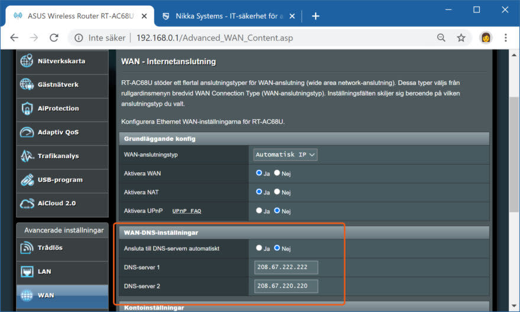Click the zoom magnifier icon in address bar

coord(441,38)
